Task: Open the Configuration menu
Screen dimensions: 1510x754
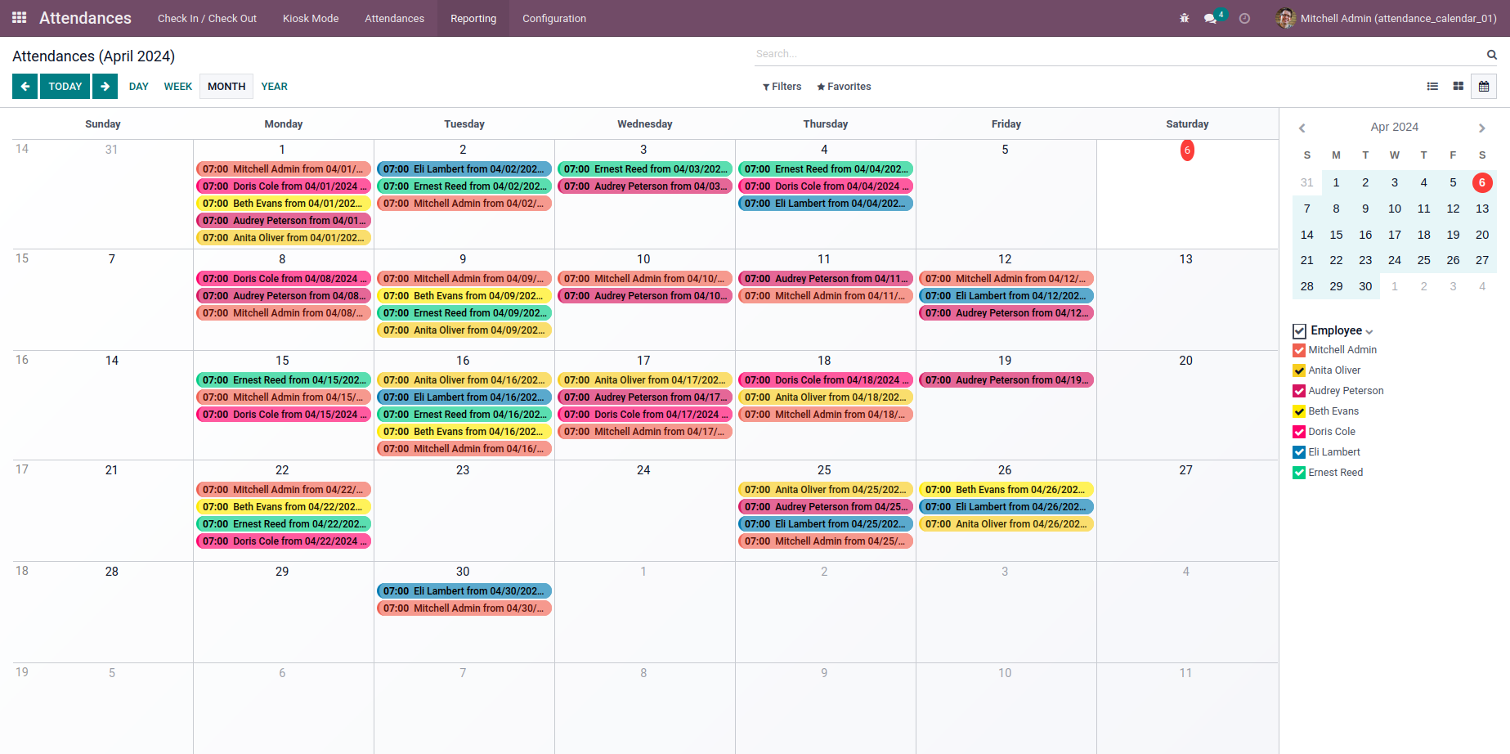Action: pos(554,18)
